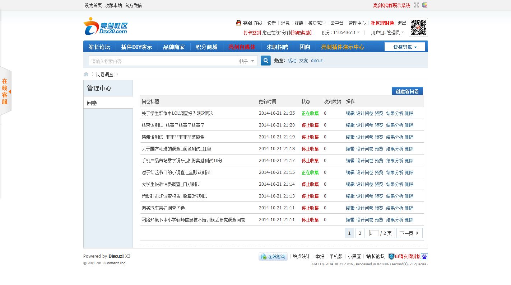
Task: Click the Baidu paw icon in footer
Action: (424, 257)
